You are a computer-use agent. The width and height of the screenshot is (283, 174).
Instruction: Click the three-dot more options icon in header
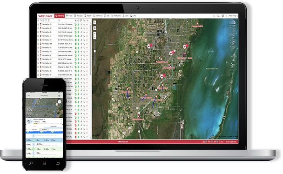coord(227,16)
